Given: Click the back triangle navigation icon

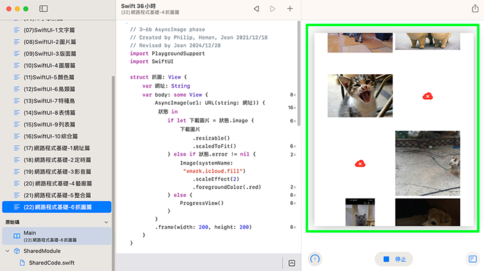Looking at the screenshot, I should pyautogui.click(x=256, y=9).
